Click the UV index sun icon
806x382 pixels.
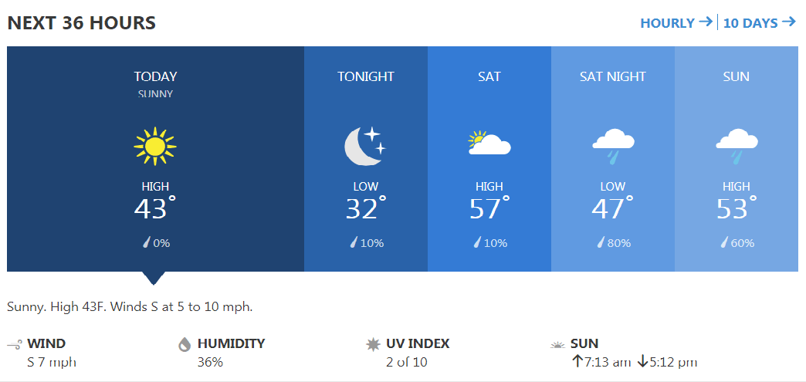click(374, 344)
